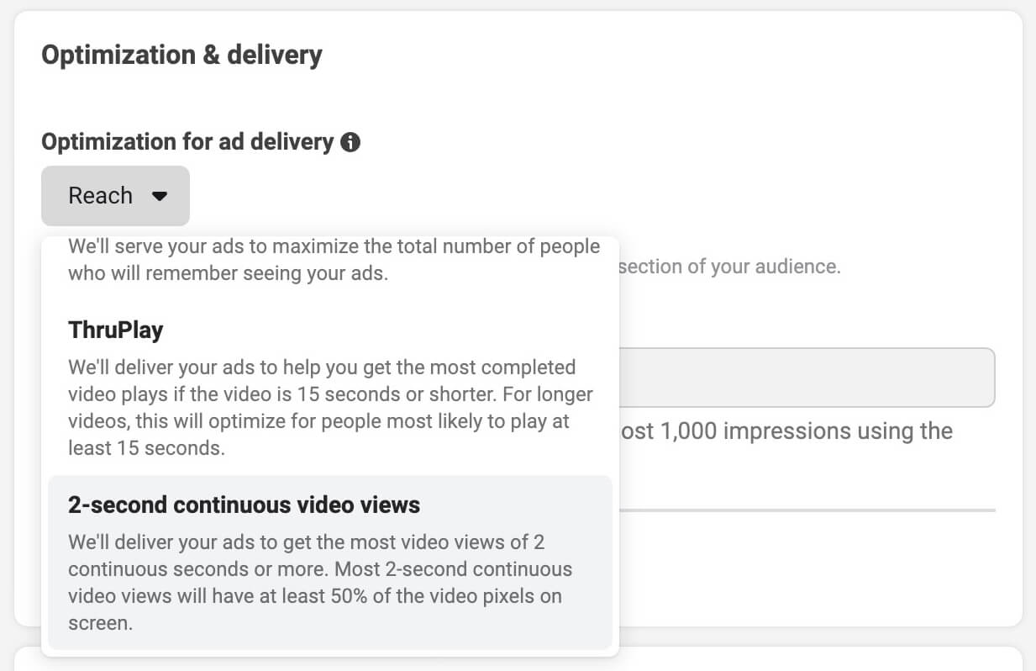Click the "1,000 impressions using the" text
Screen dimensions: 1036x671
(786, 431)
